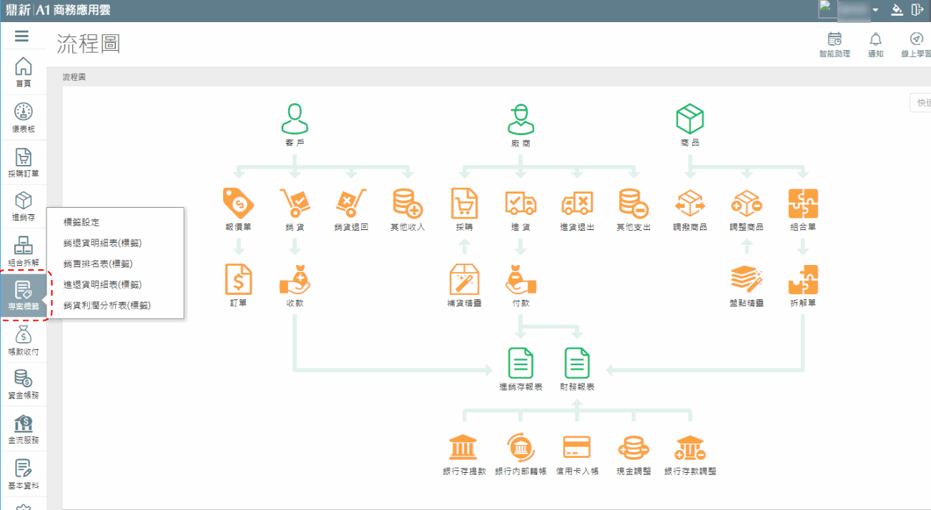Open the 資金帳務 sidebar module

(24, 384)
